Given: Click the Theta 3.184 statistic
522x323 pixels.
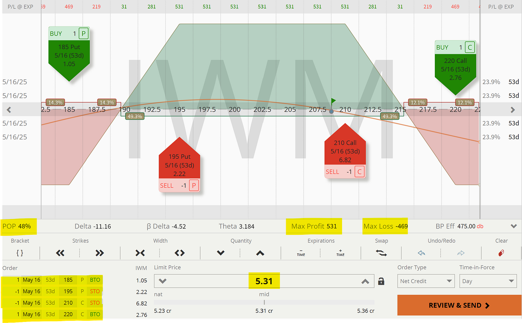Looking at the screenshot, I should (x=237, y=226).
